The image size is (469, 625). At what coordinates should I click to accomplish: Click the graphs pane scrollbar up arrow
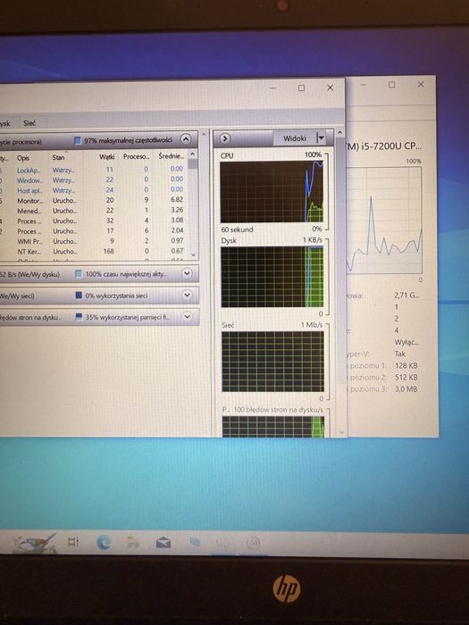click(339, 132)
